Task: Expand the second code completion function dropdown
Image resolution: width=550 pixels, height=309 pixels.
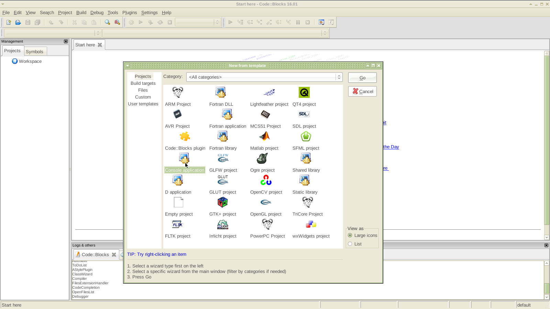Action: click(215, 33)
